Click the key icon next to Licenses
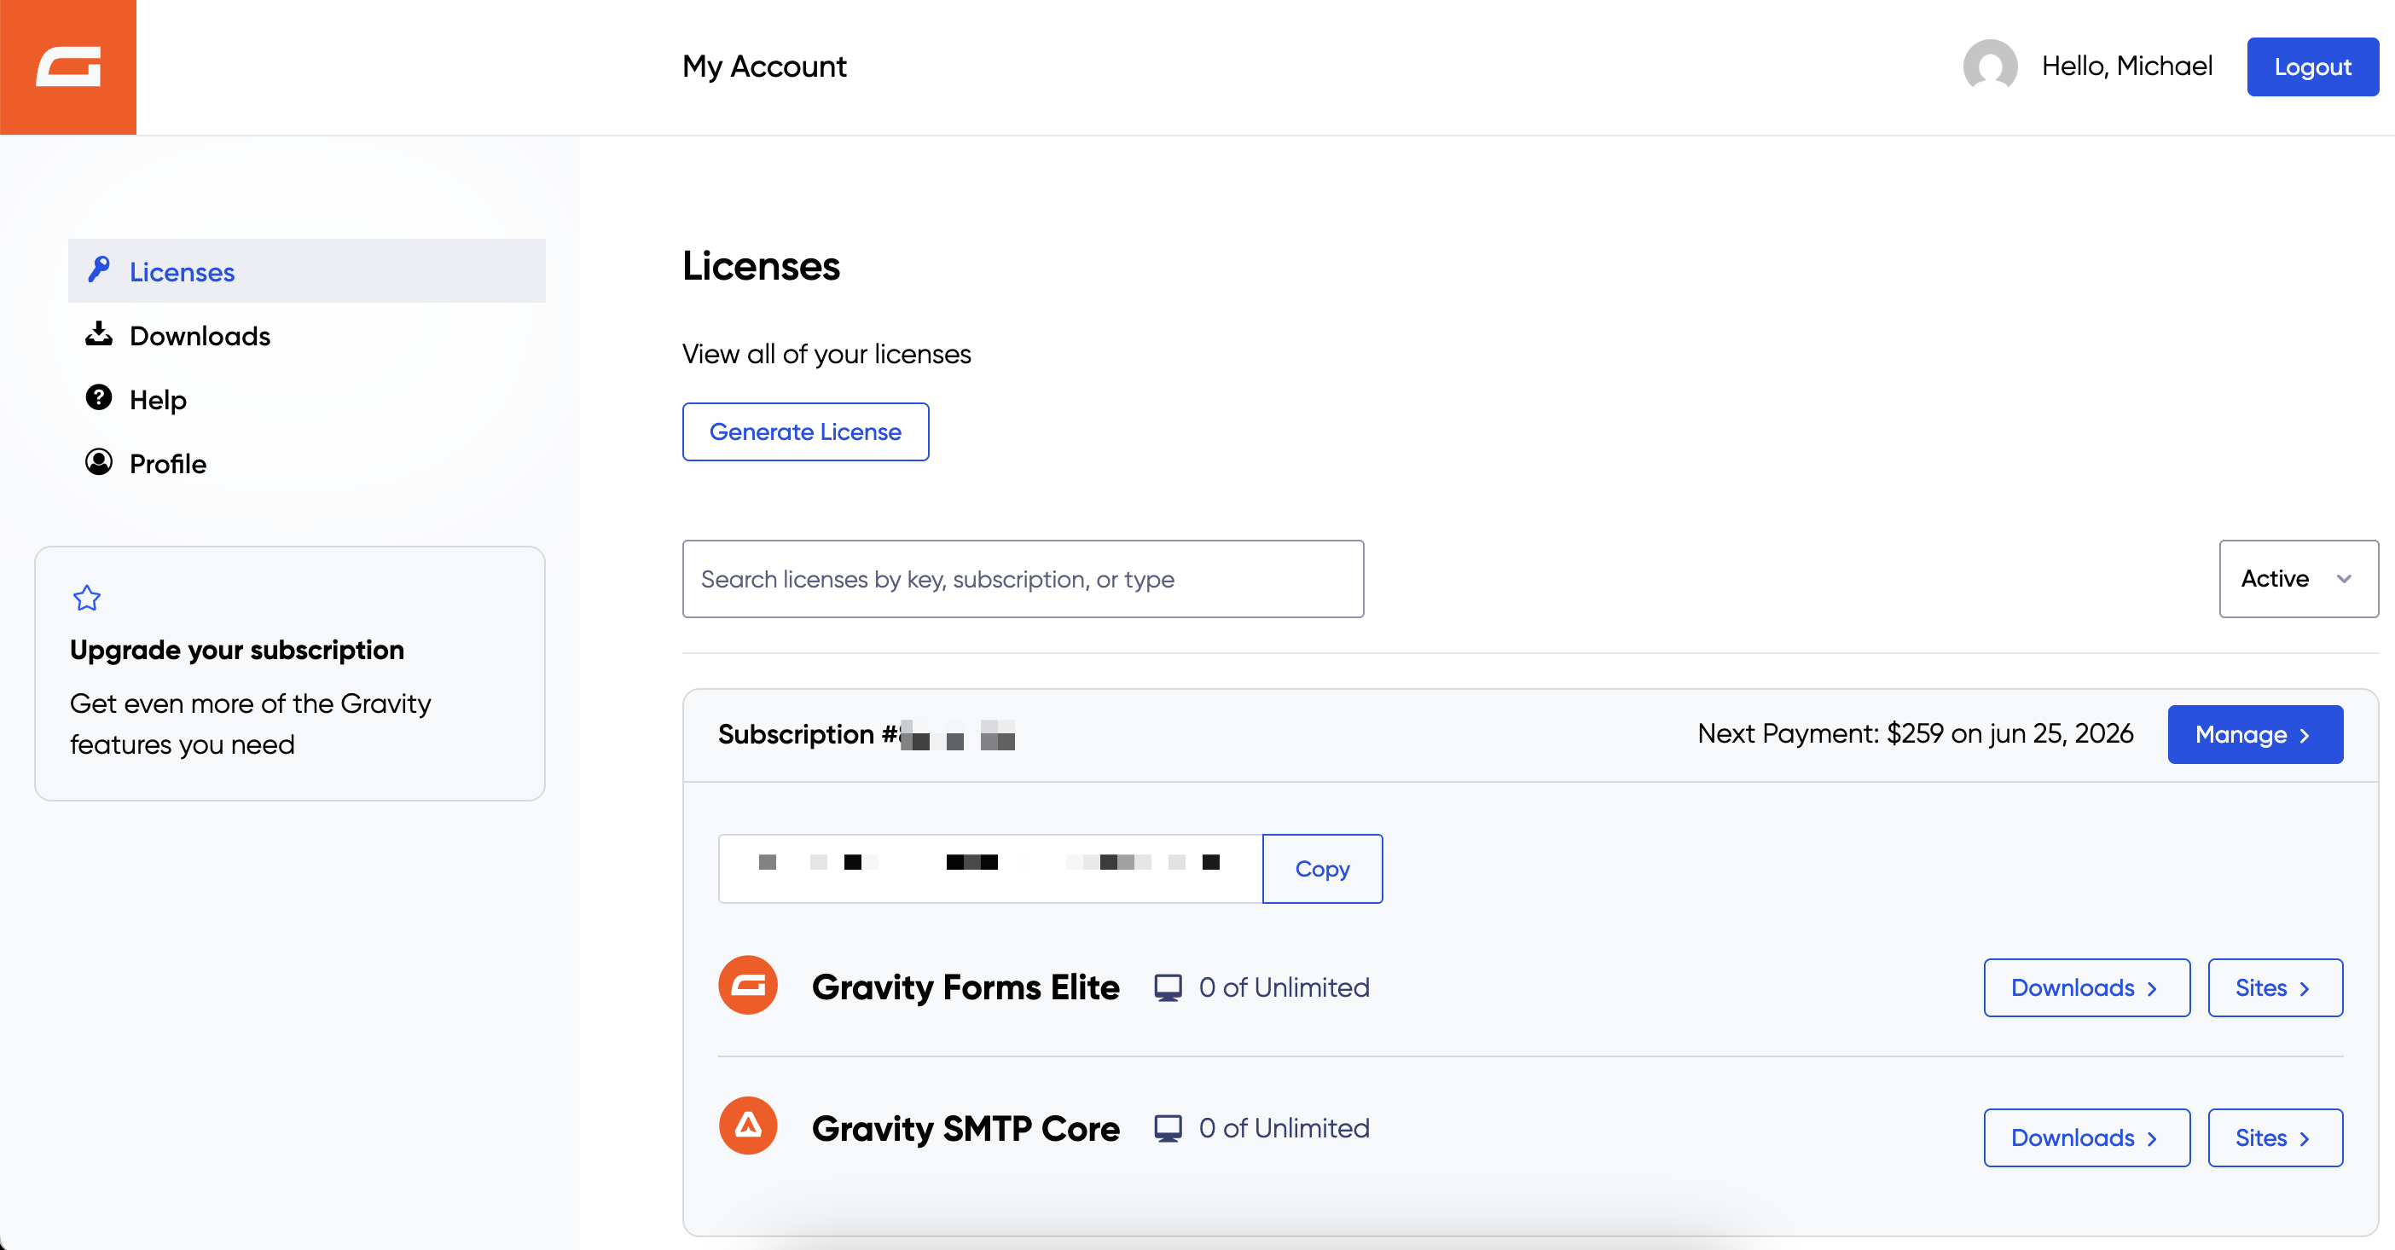The image size is (2395, 1250). coord(99,270)
